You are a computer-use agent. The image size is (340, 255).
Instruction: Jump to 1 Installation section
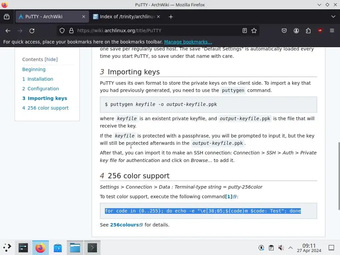(x=38, y=79)
